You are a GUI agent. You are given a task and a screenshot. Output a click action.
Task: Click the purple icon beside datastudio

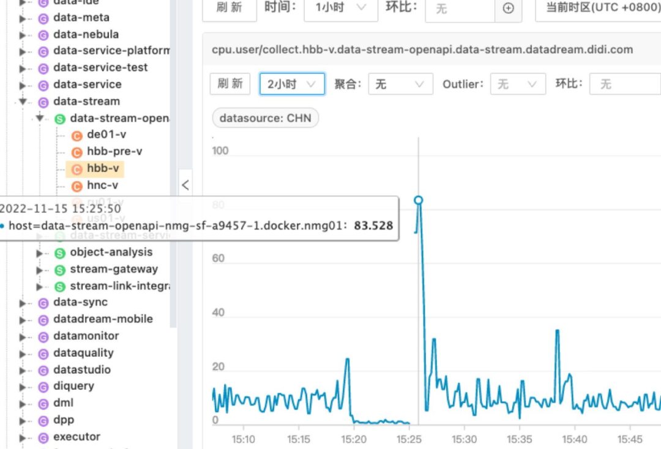[x=43, y=371]
